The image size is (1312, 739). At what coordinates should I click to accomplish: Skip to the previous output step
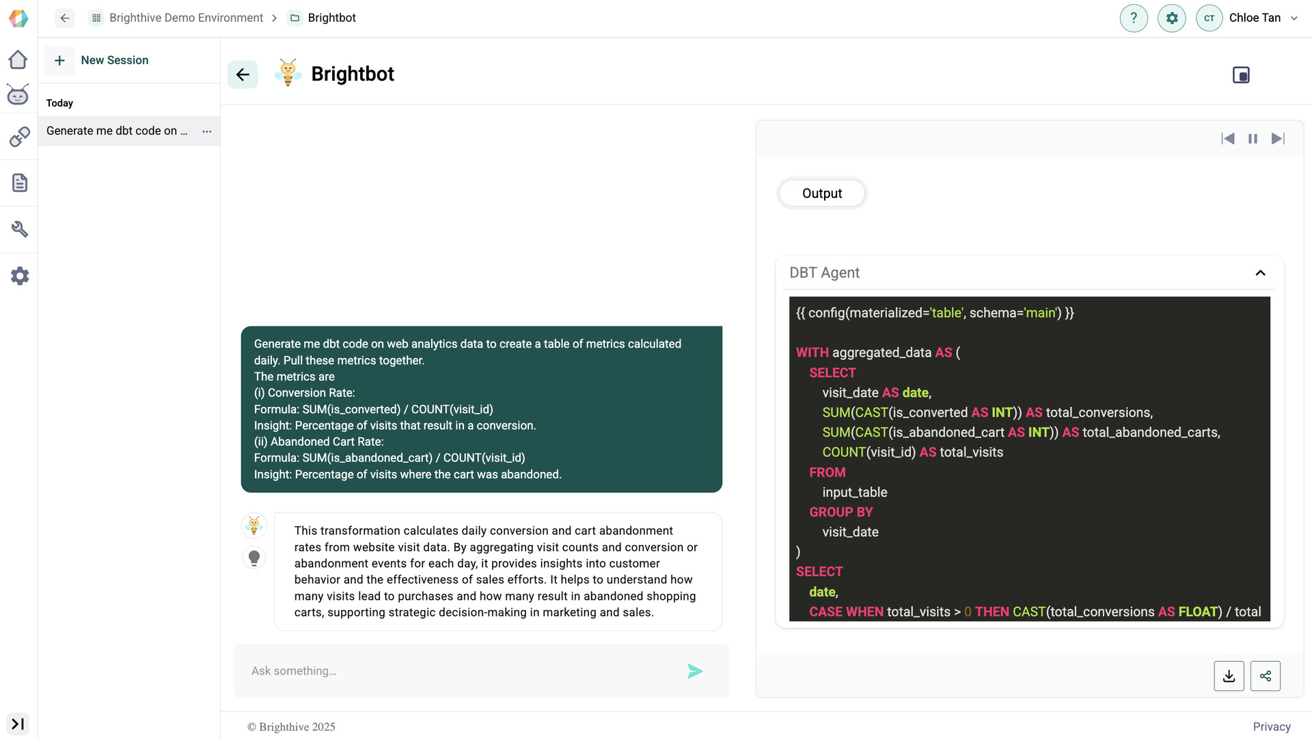(x=1228, y=139)
